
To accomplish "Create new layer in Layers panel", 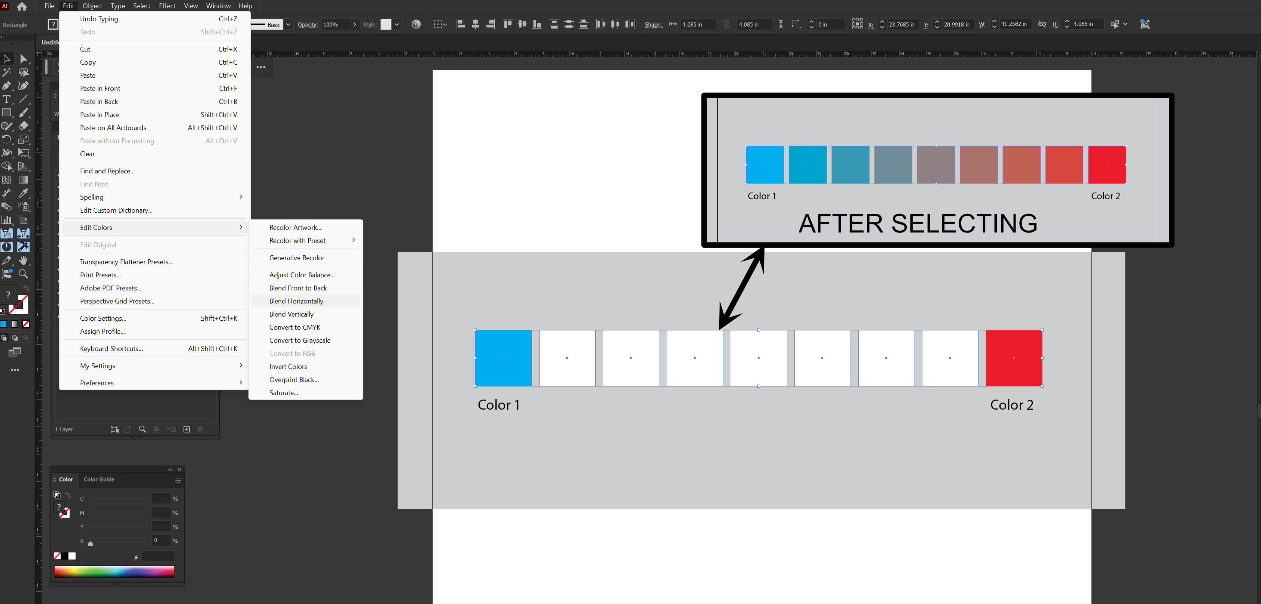I will click(x=186, y=429).
